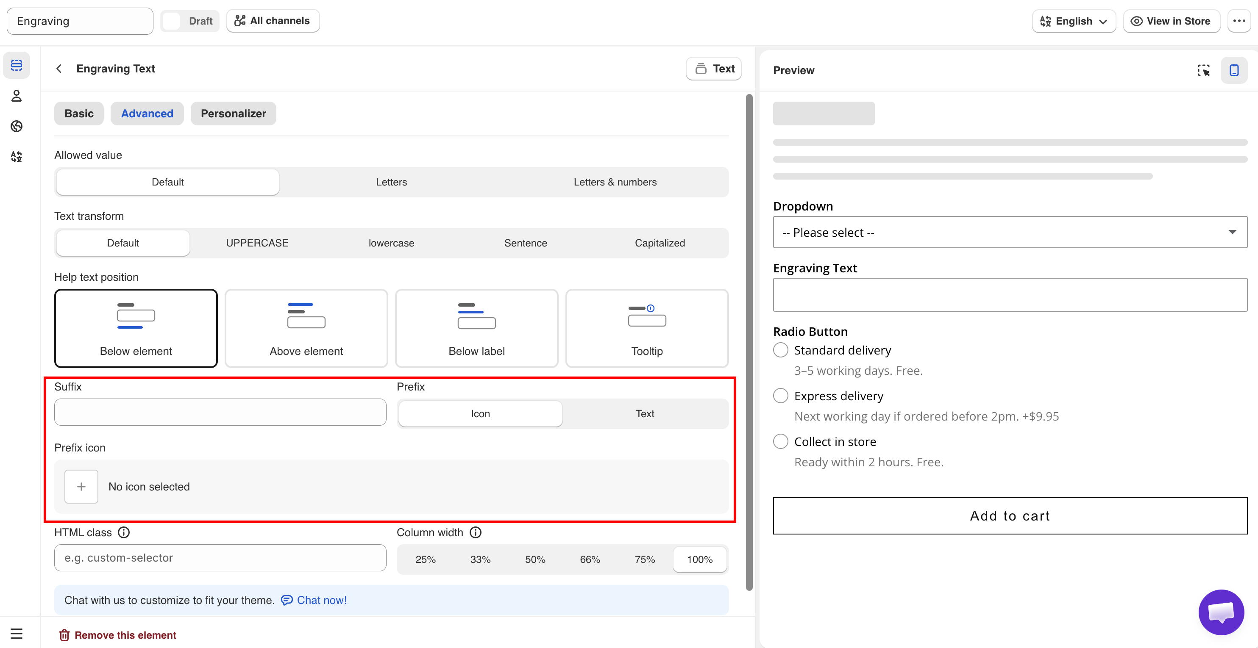Viewport: 1258px width, 648px height.
Task: Open the Please select dropdown in preview
Action: coord(1010,232)
